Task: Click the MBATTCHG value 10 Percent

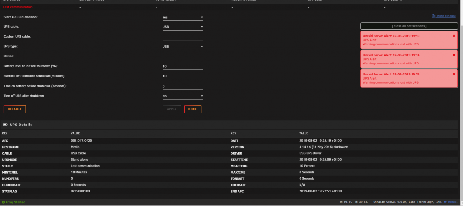Action: point(307,166)
